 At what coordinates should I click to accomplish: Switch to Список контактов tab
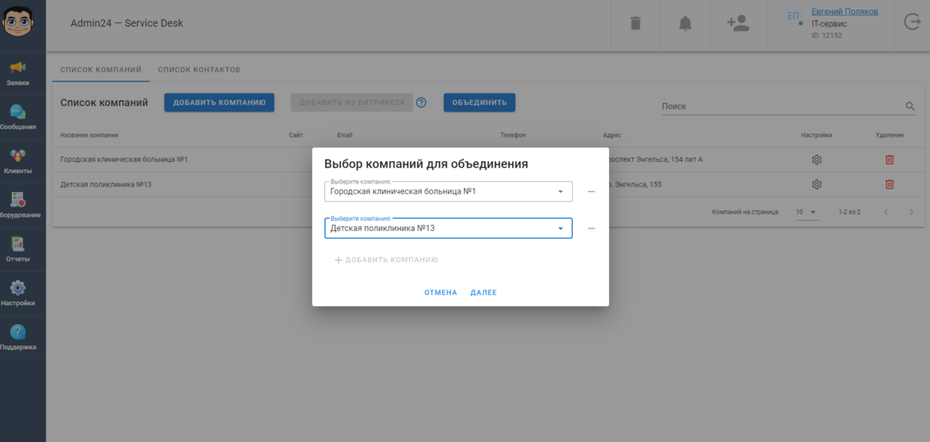pyautogui.click(x=198, y=70)
